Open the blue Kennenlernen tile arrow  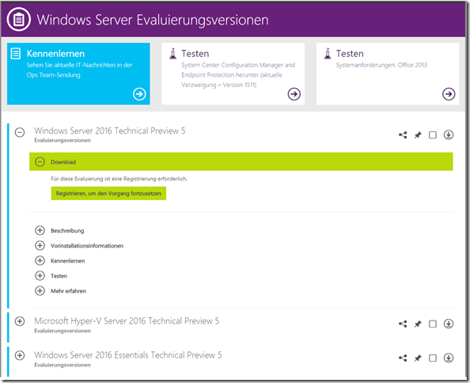pos(139,94)
